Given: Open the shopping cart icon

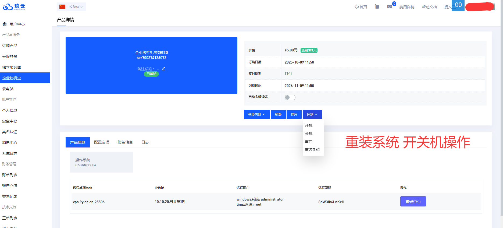Looking at the screenshot, I should [x=377, y=7].
